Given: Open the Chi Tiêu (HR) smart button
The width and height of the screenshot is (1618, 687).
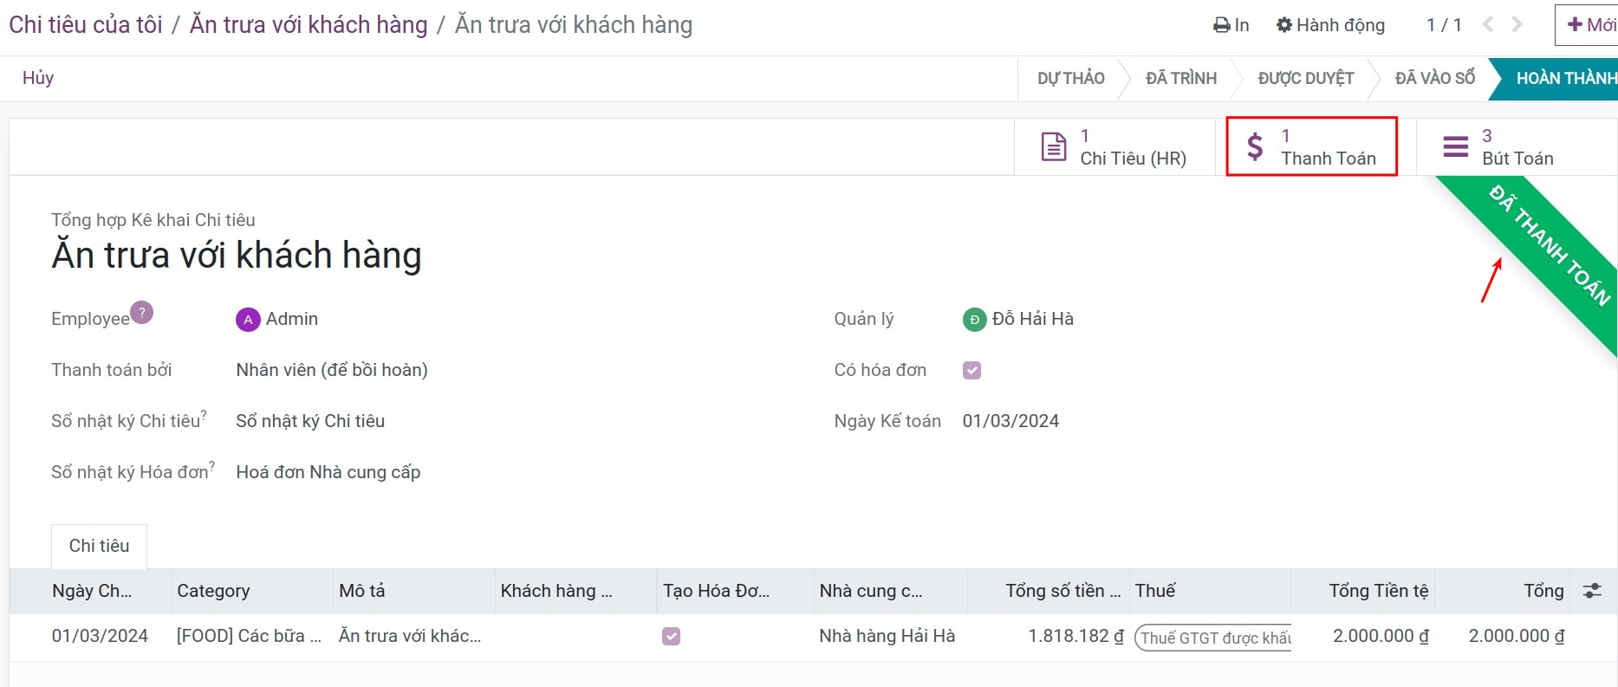Looking at the screenshot, I should click(x=1114, y=147).
